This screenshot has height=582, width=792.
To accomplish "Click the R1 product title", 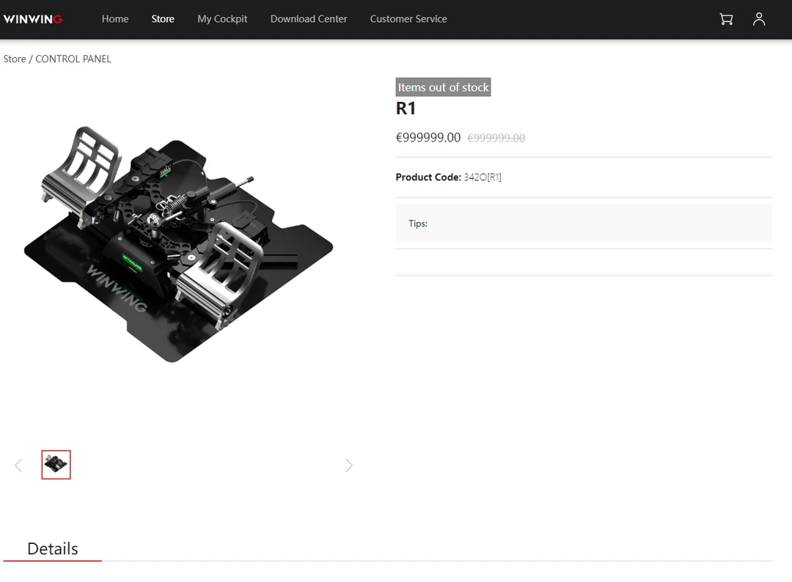I will [x=406, y=108].
